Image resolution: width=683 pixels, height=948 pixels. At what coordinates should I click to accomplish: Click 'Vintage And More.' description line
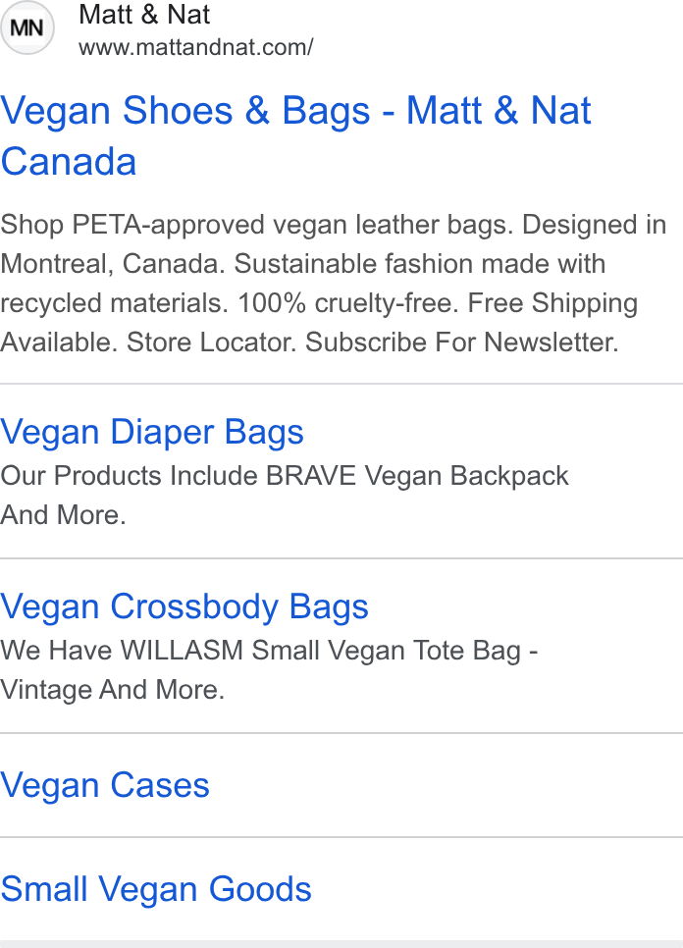pos(113,690)
